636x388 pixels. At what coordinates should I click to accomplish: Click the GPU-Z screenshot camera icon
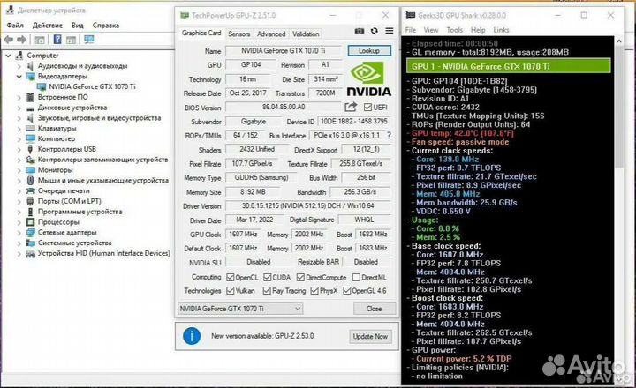[360, 31]
